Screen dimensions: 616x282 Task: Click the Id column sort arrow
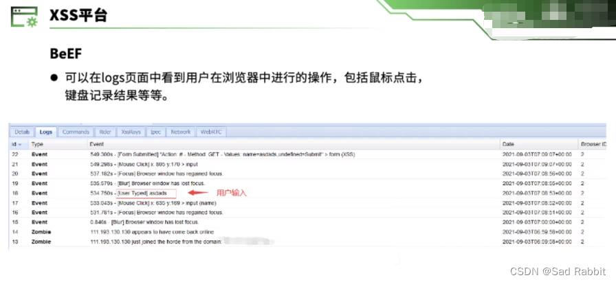coord(20,144)
